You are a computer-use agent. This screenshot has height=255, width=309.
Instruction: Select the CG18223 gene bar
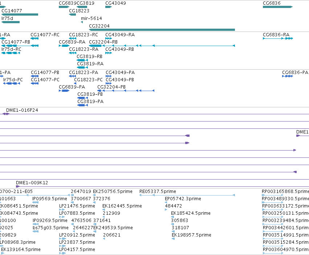click(x=72, y=15)
